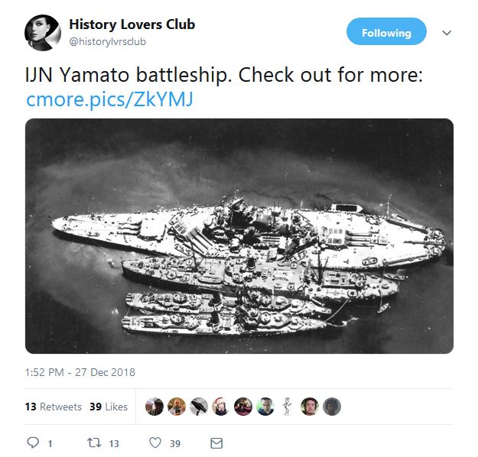Image resolution: width=478 pixels, height=457 pixels.
Task: Expand tweet options chevron menu
Action: coord(447,33)
